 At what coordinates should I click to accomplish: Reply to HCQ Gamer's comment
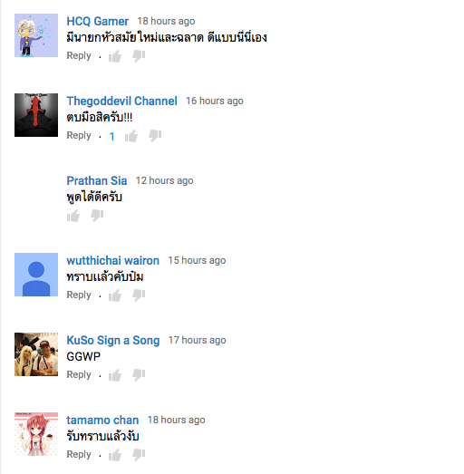[x=79, y=56]
